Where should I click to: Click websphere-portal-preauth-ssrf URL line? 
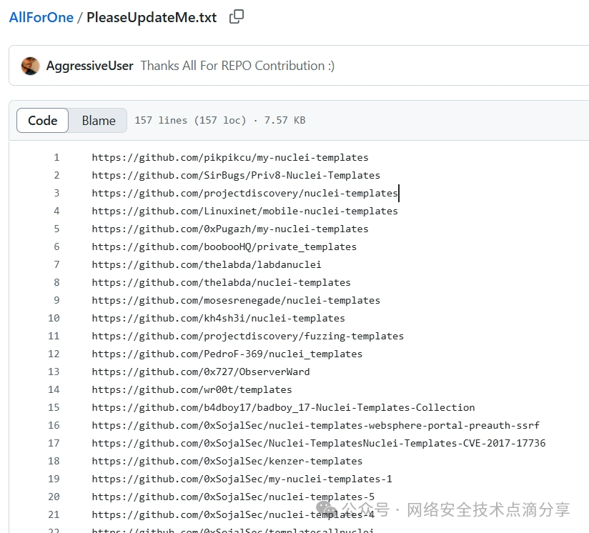[x=315, y=425]
